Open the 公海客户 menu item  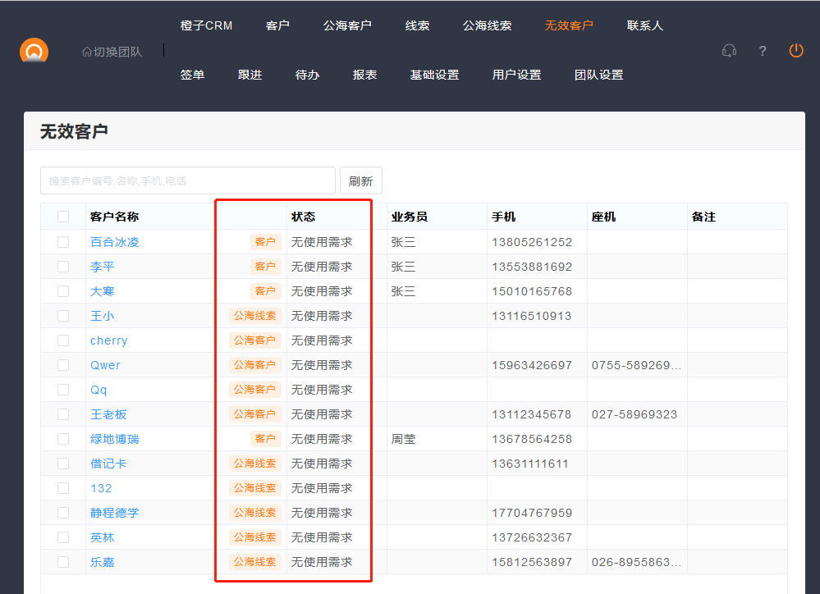[x=347, y=25]
